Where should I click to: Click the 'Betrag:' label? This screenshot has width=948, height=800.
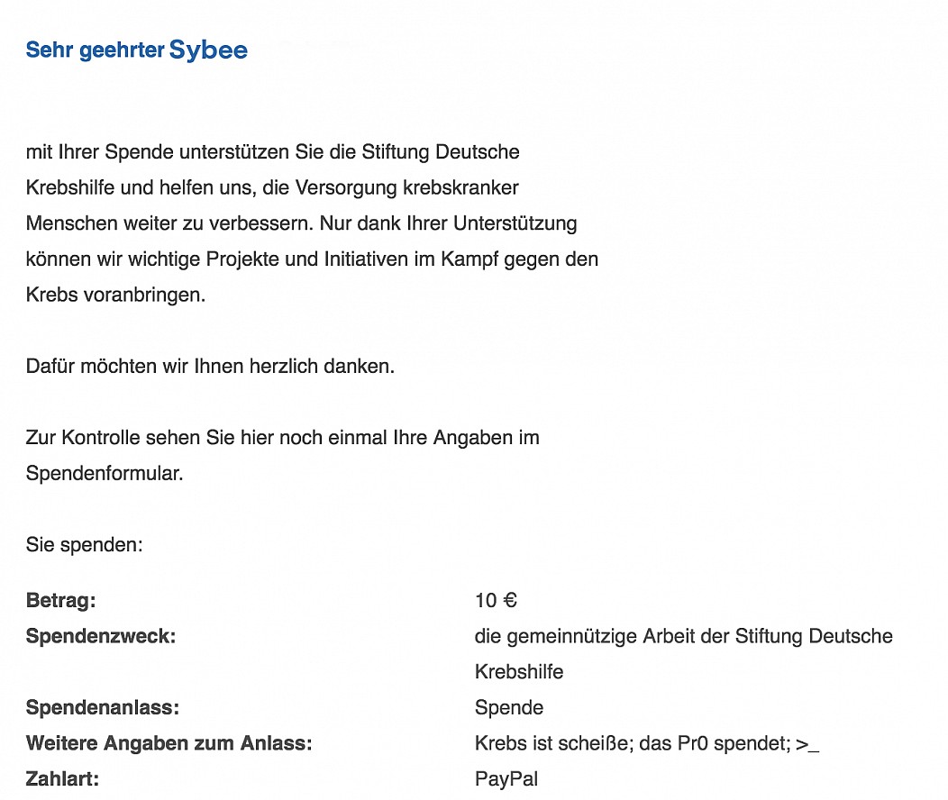click(x=61, y=601)
